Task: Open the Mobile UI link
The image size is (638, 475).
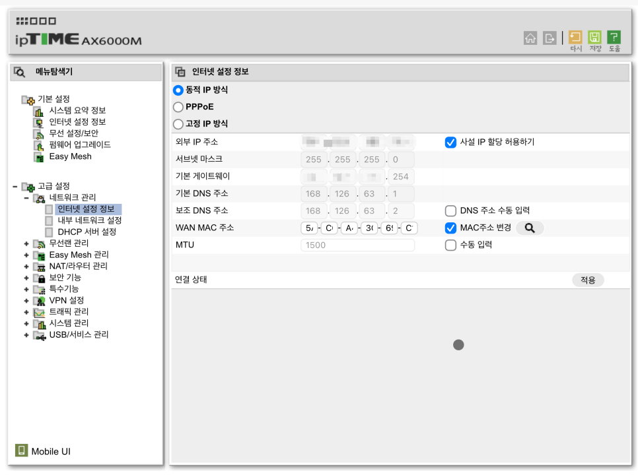Action: 51,451
